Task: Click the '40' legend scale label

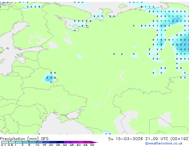Action: pos(78,145)
